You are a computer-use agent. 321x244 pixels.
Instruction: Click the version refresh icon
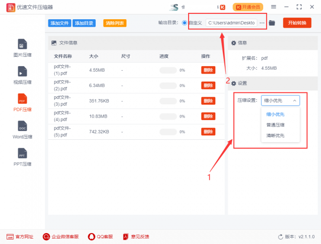(x=281, y=237)
